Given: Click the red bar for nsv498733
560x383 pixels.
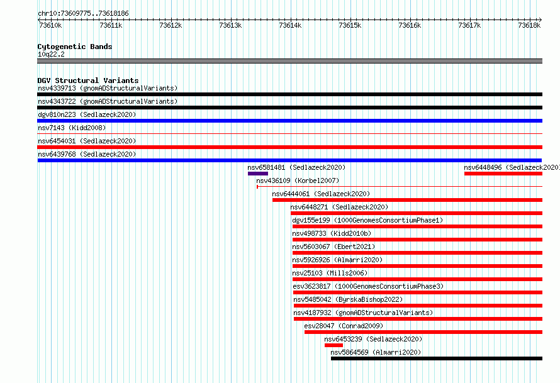Looking at the screenshot, I should tap(418, 240).
